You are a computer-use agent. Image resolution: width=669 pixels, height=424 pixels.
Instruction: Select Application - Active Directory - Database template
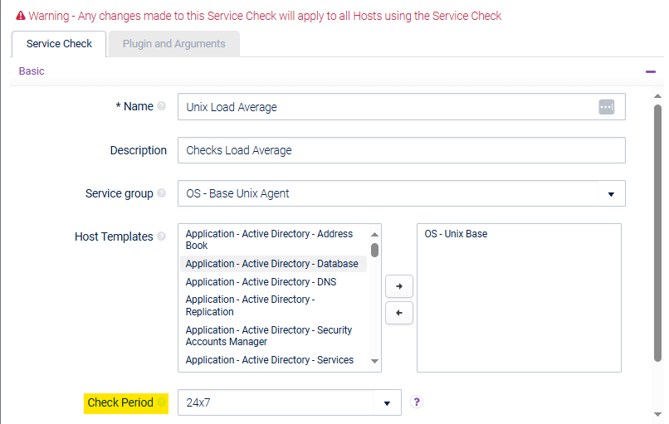click(271, 264)
